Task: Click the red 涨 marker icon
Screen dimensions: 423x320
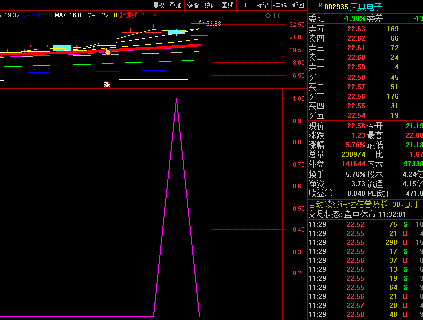Action: click(x=107, y=84)
